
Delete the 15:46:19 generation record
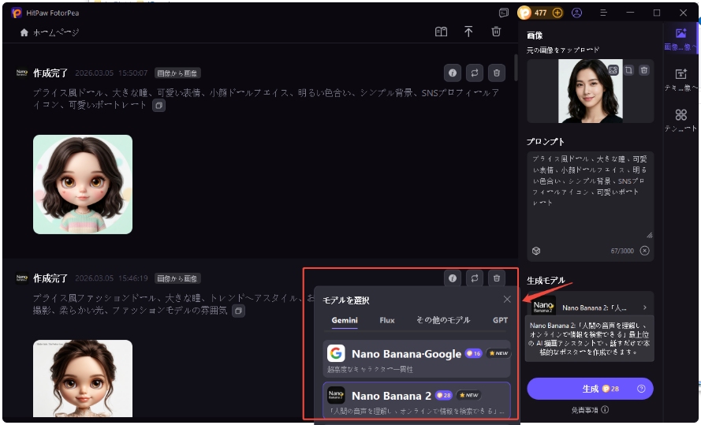[496, 278]
